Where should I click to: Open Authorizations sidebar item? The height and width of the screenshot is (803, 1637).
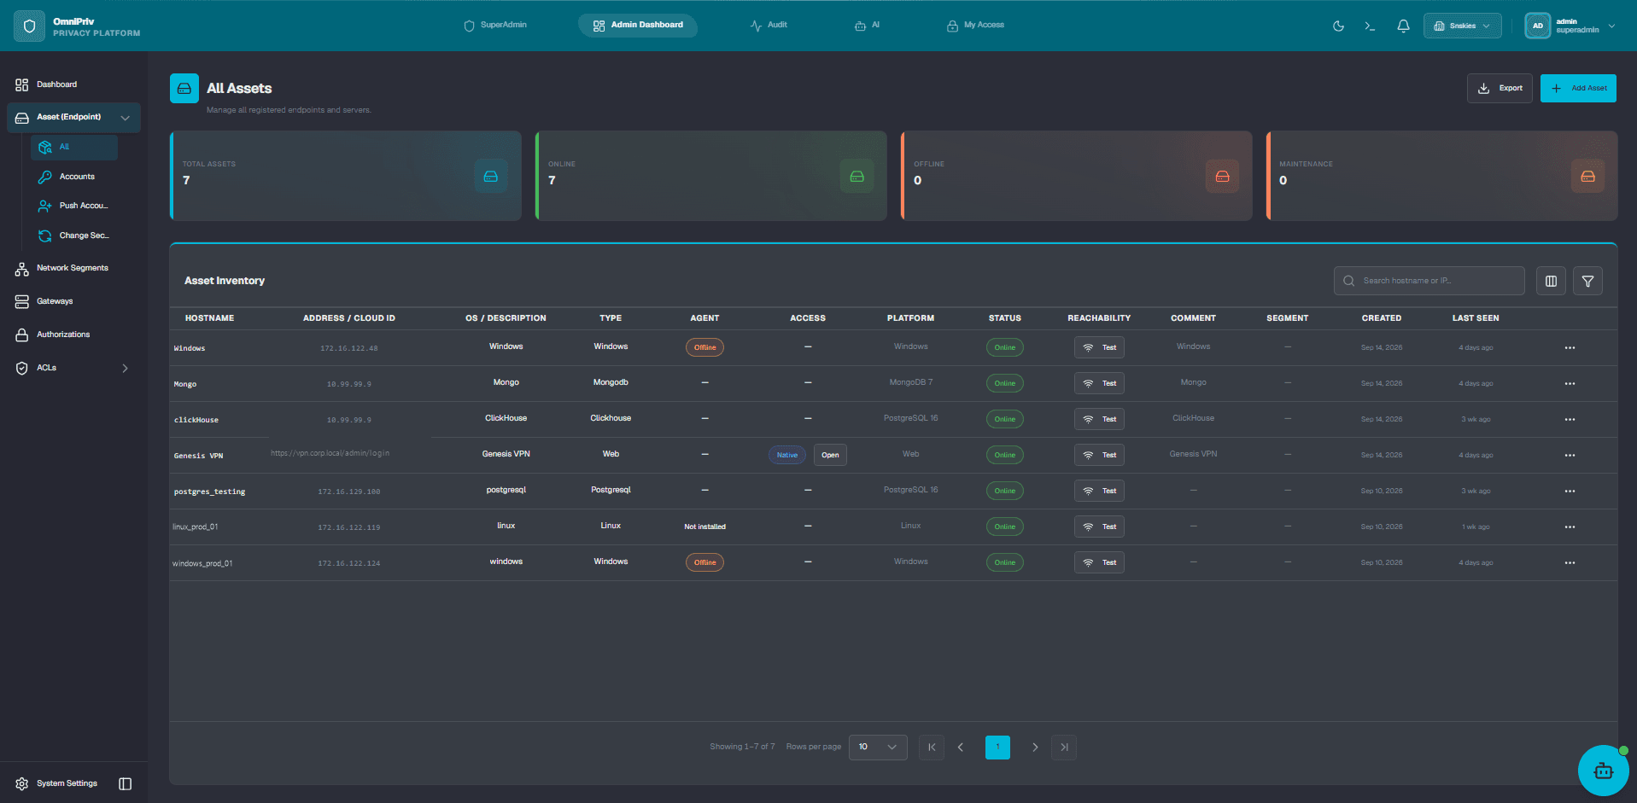[x=73, y=335]
